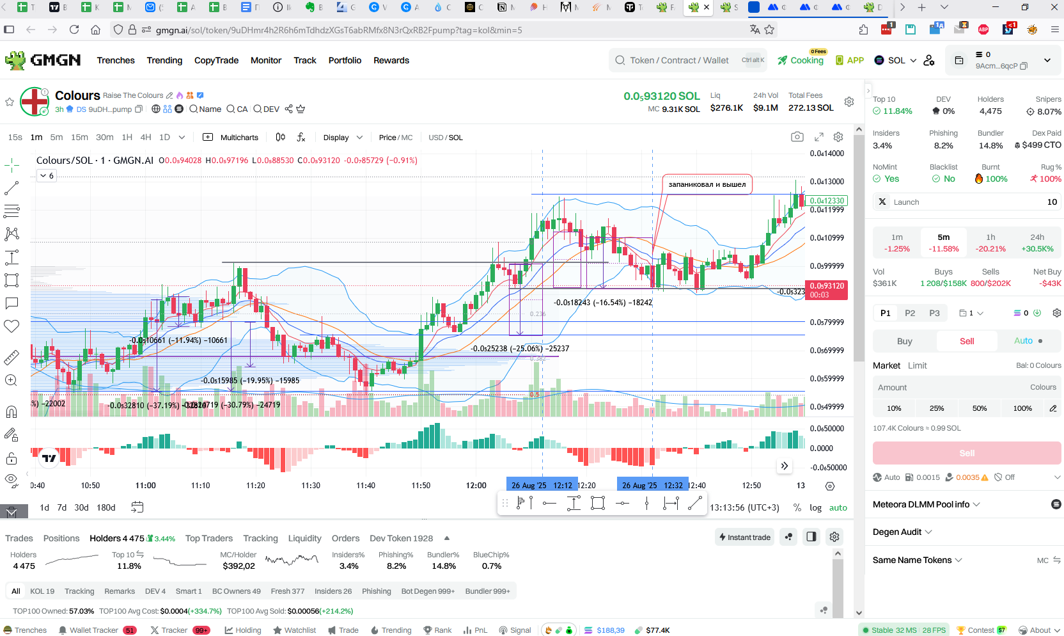Switch chart currency USD / SOL

click(x=446, y=138)
